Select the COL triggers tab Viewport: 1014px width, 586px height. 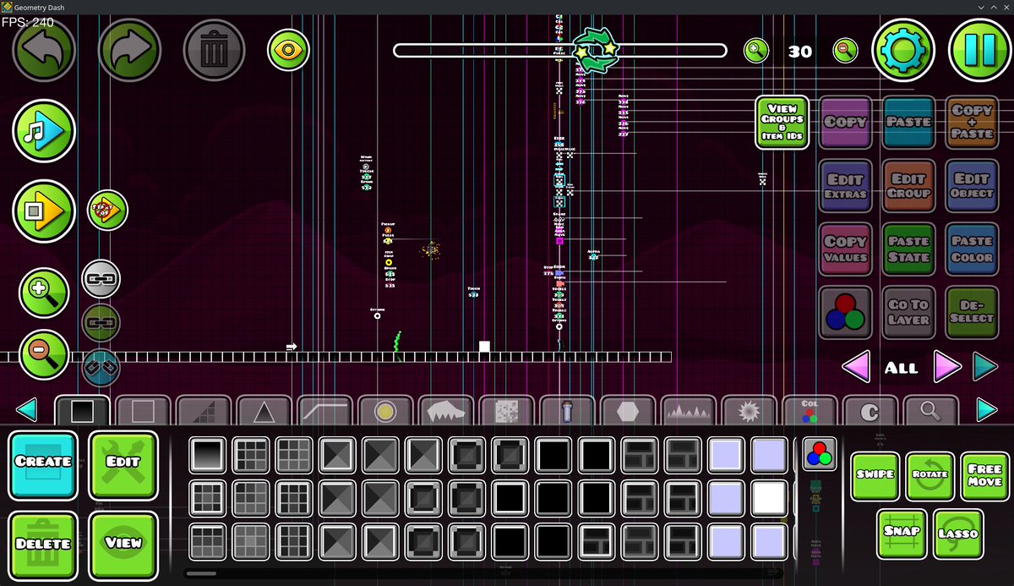pos(810,411)
